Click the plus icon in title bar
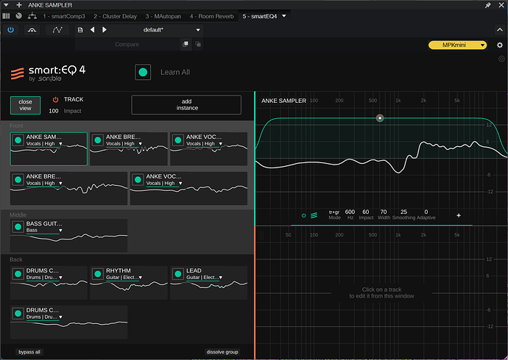 tap(19, 5)
